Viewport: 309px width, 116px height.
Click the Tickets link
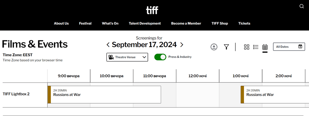244,23
